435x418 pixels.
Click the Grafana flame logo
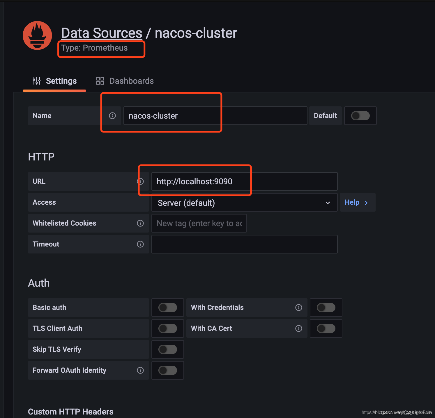(x=37, y=35)
